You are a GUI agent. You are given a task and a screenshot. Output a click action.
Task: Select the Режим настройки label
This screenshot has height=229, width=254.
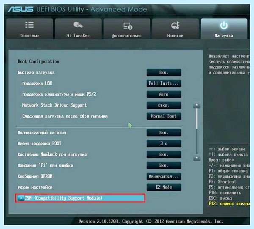click(x=35, y=188)
